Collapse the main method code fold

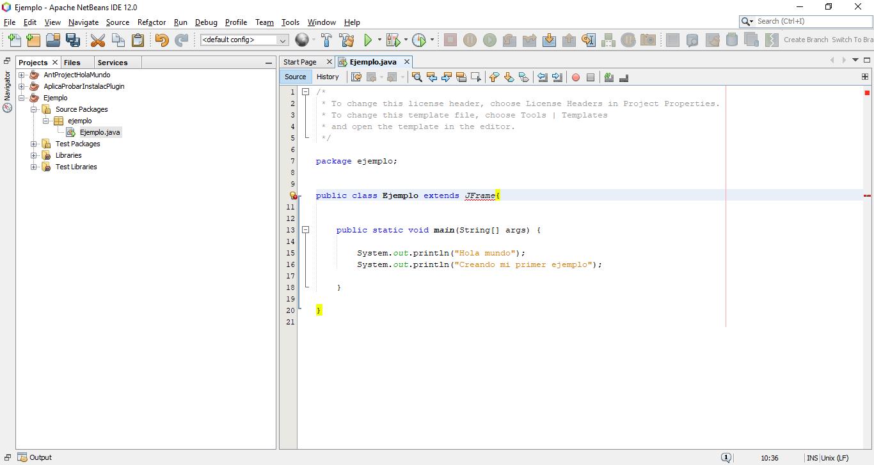coord(306,230)
